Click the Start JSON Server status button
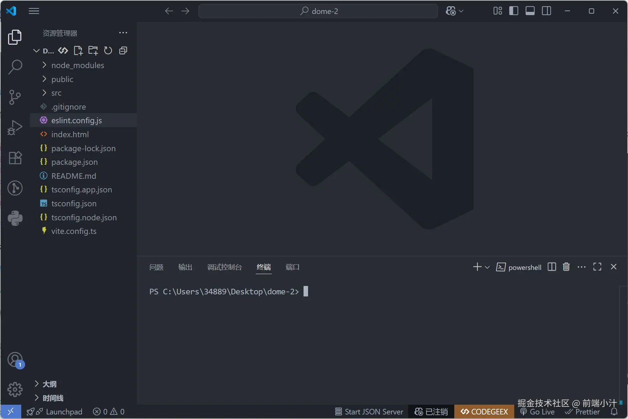Screen dimensions: 628x419 (369, 412)
